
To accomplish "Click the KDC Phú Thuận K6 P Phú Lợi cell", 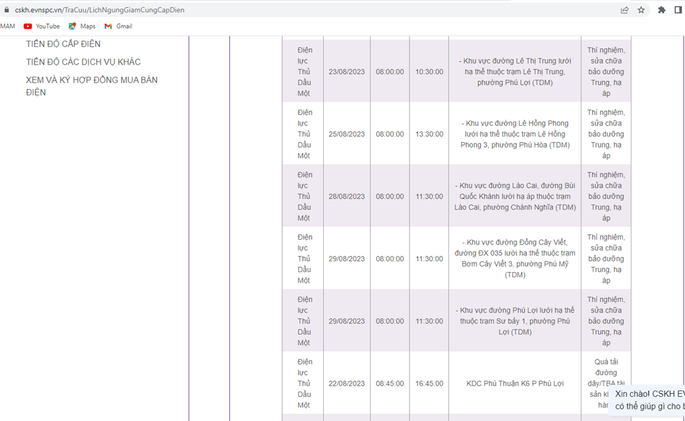I will [x=515, y=384].
